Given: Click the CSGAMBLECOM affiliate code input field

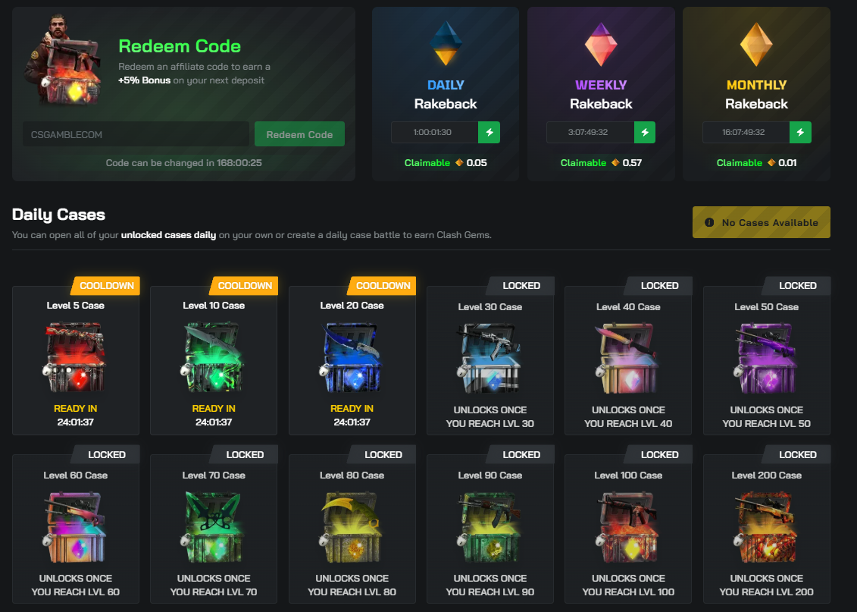Looking at the screenshot, I should [136, 133].
